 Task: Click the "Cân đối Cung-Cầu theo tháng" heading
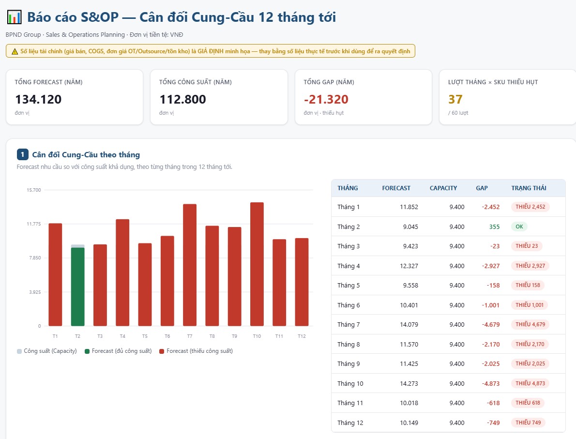tap(86, 155)
